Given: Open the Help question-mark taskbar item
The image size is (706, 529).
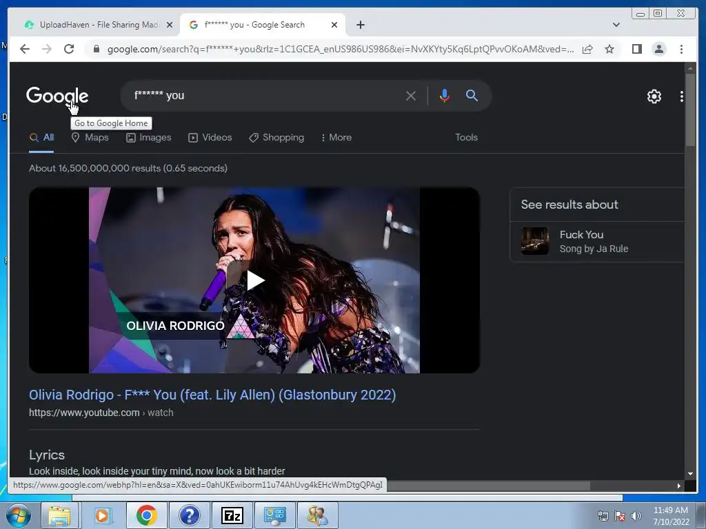Looking at the screenshot, I should click(x=189, y=515).
